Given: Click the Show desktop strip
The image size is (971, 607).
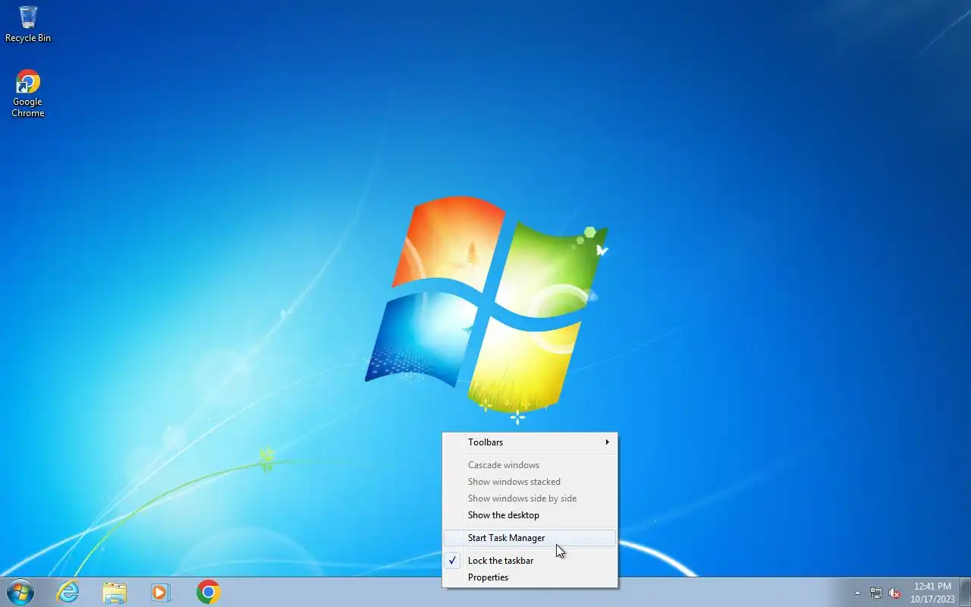Looking at the screenshot, I should pyautogui.click(x=965, y=592).
